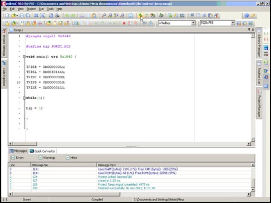
Task: Open the 1024x768 resolution dropdown
Action: point(233,23)
